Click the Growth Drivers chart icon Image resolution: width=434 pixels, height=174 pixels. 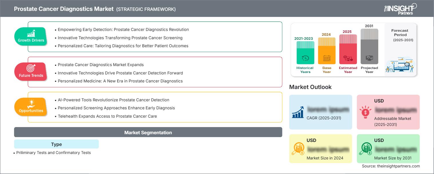point(31,33)
